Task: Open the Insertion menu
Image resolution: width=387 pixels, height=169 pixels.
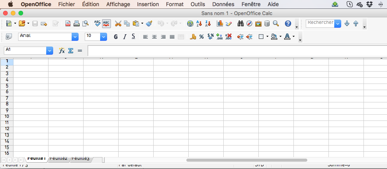Action: 148,4
